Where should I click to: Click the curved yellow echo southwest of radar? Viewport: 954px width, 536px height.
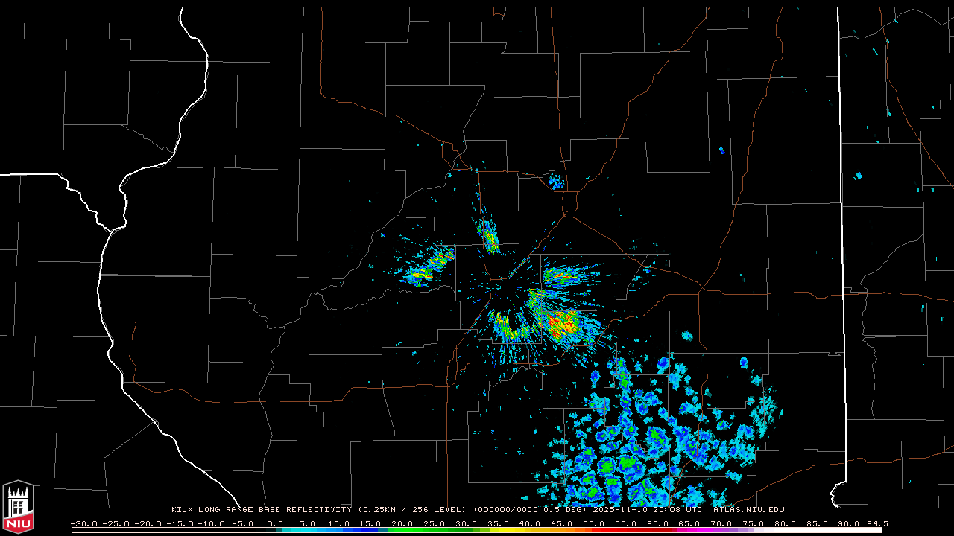tap(508, 328)
